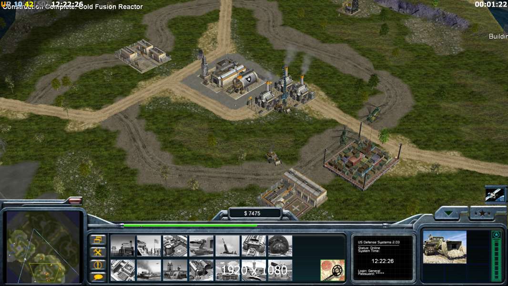Screen dimensions: 508x286
Task: Select the walled compound build icon in bottom row
Action: (x=122, y=270)
